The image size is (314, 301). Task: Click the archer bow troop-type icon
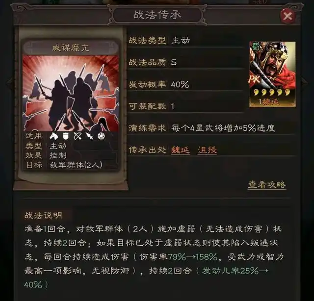[x=78, y=136]
